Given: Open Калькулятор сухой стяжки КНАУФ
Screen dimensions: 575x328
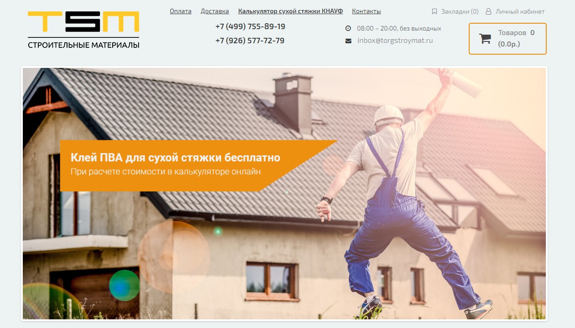Looking at the screenshot, I should click(290, 11).
